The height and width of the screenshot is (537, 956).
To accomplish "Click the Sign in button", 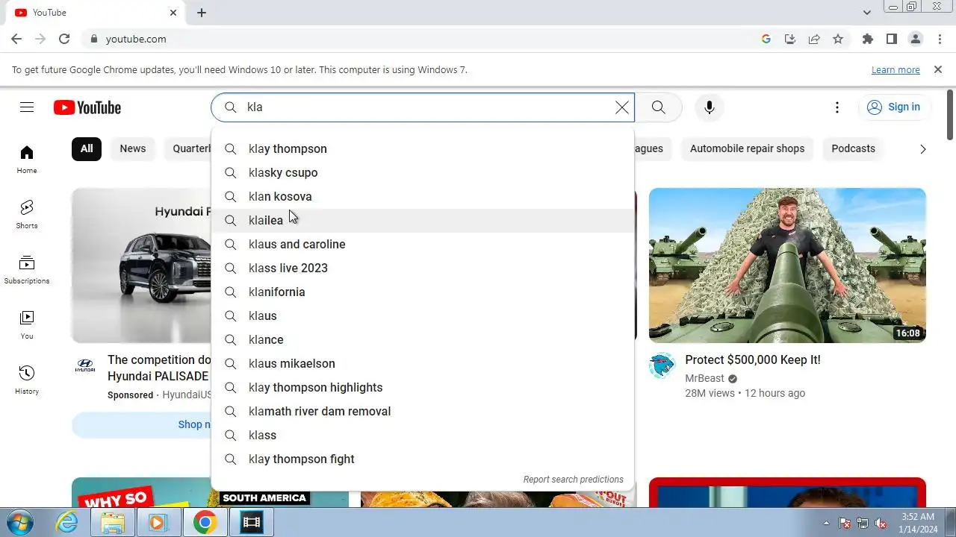I will pos(894,107).
